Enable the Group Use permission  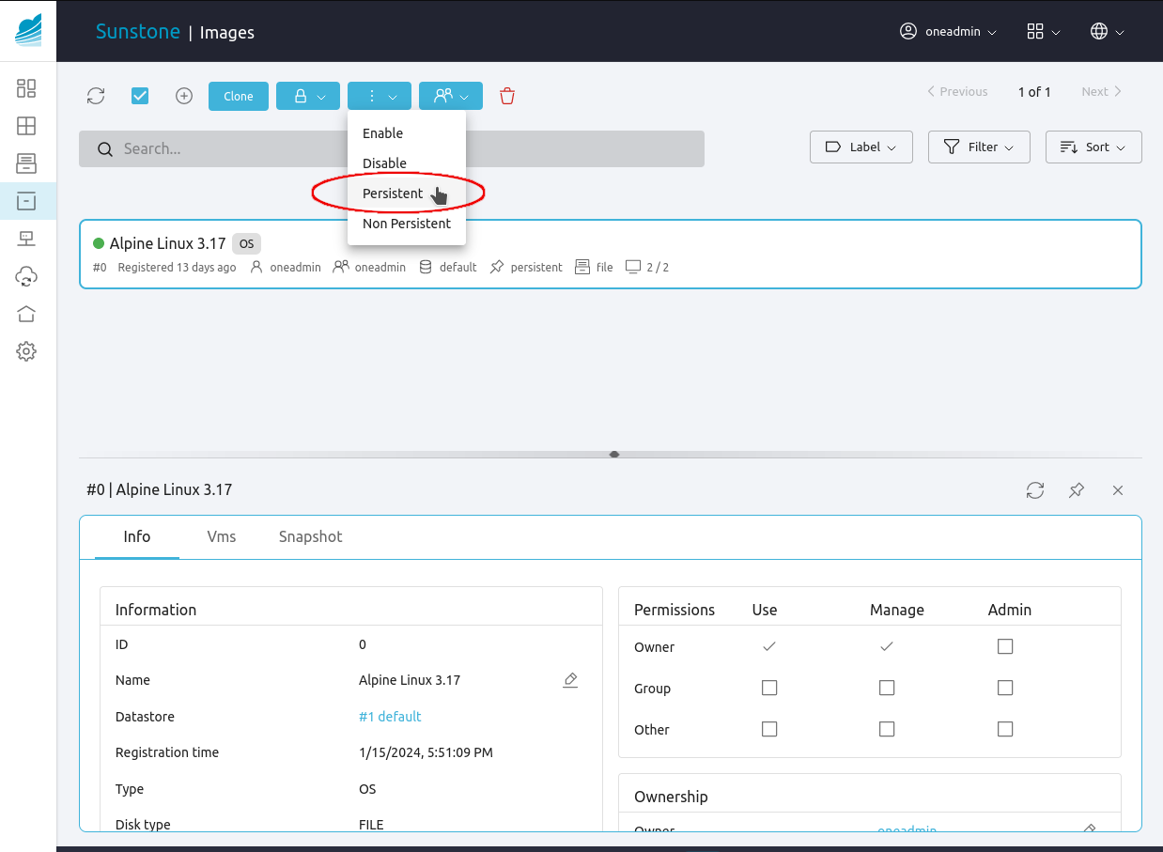[769, 688]
